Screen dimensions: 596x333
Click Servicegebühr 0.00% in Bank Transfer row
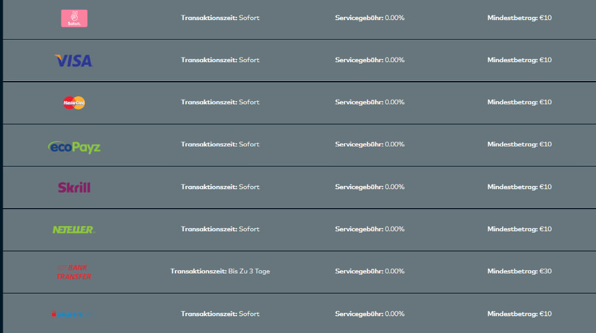(369, 271)
